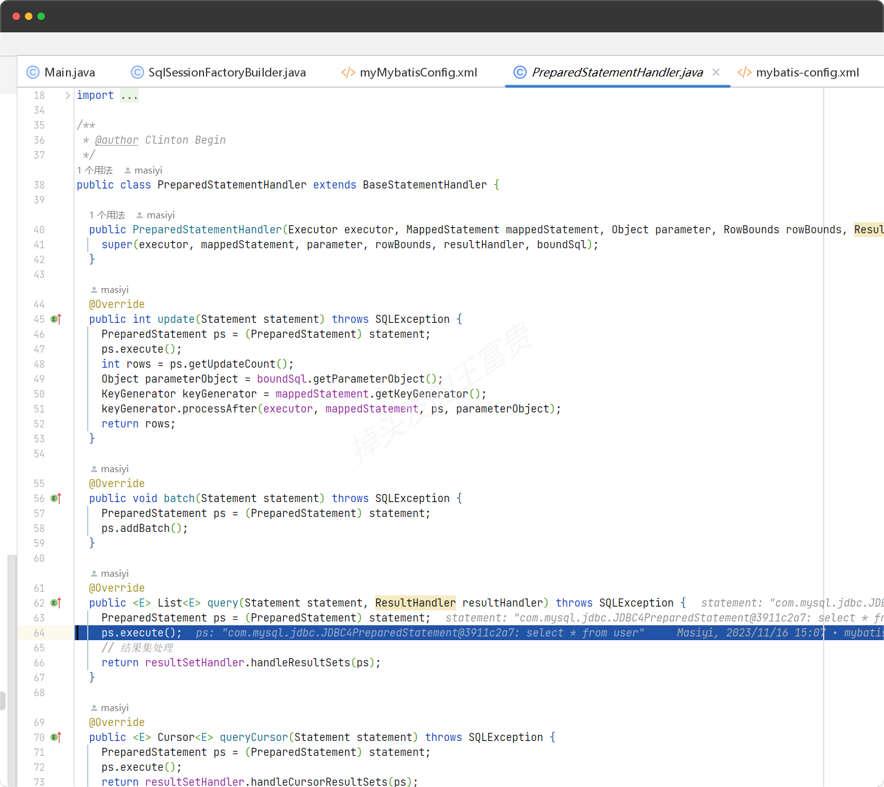Click handleResultSets on line 66
The image size is (884, 787).
coord(300,663)
